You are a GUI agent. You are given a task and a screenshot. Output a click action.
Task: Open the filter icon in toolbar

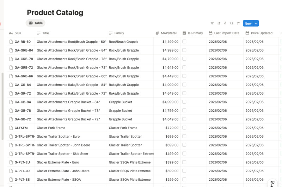pyautogui.click(x=212, y=23)
